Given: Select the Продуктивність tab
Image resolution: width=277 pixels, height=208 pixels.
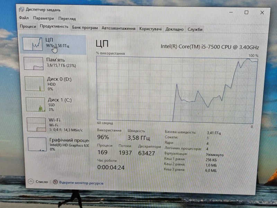Looking at the screenshot, I should coord(54,26).
